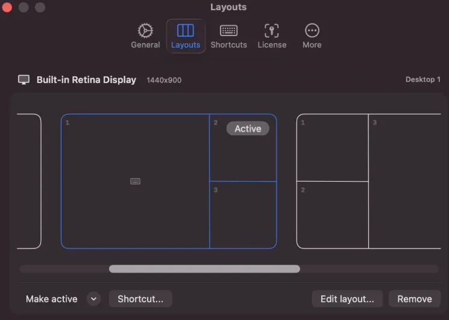Click the Make active button
The height and width of the screenshot is (320, 449).
click(52, 299)
